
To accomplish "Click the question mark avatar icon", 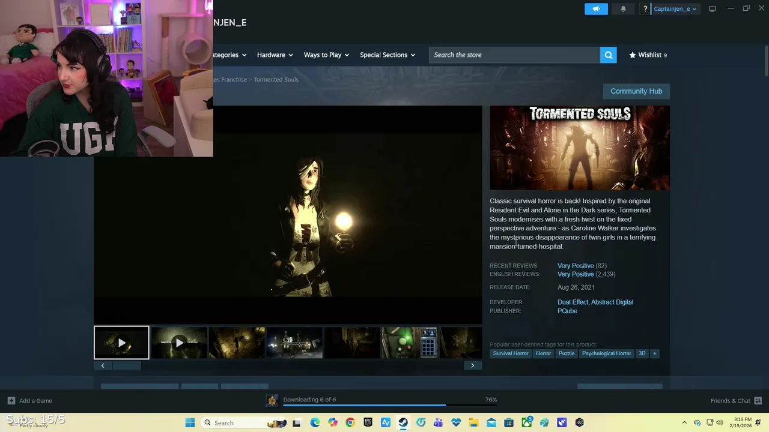I will coord(645,9).
